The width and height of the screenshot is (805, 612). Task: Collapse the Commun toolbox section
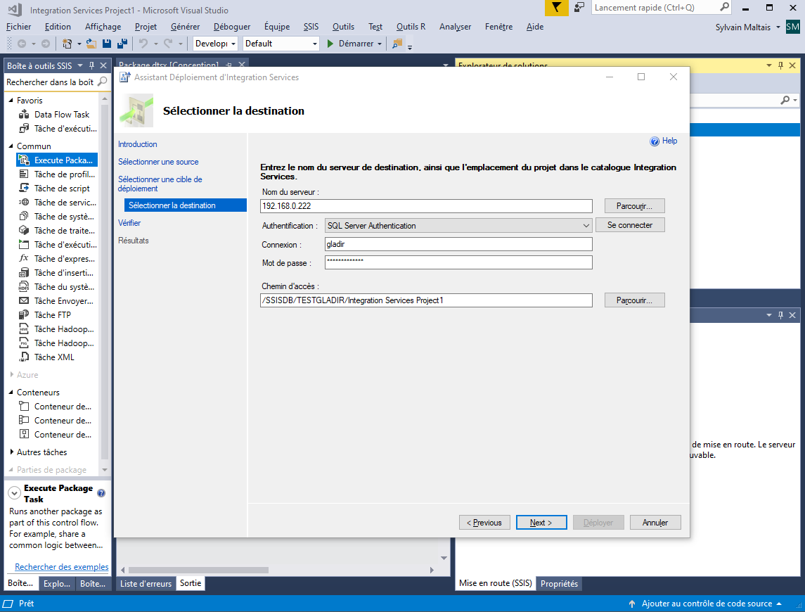pos(11,146)
